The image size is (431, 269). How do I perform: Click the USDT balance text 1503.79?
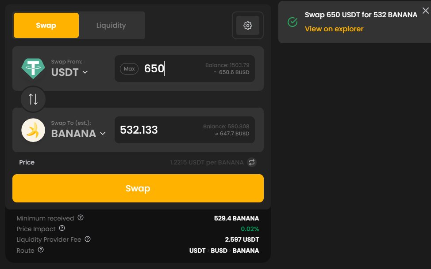(227, 65)
